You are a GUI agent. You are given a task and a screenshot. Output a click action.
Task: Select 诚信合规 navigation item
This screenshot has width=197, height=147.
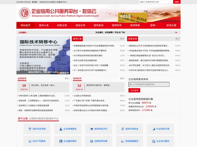[x=80, y=25]
